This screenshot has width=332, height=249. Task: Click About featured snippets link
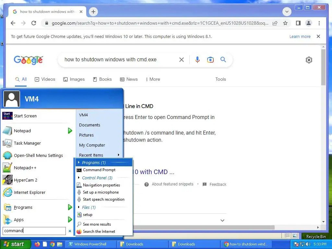[172, 184]
